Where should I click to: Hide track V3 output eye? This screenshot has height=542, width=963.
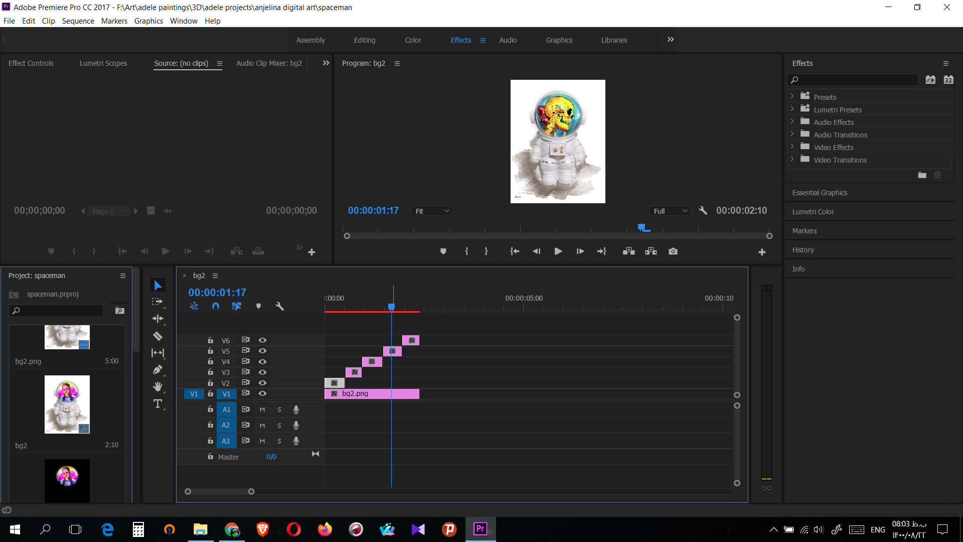coord(262,372)
